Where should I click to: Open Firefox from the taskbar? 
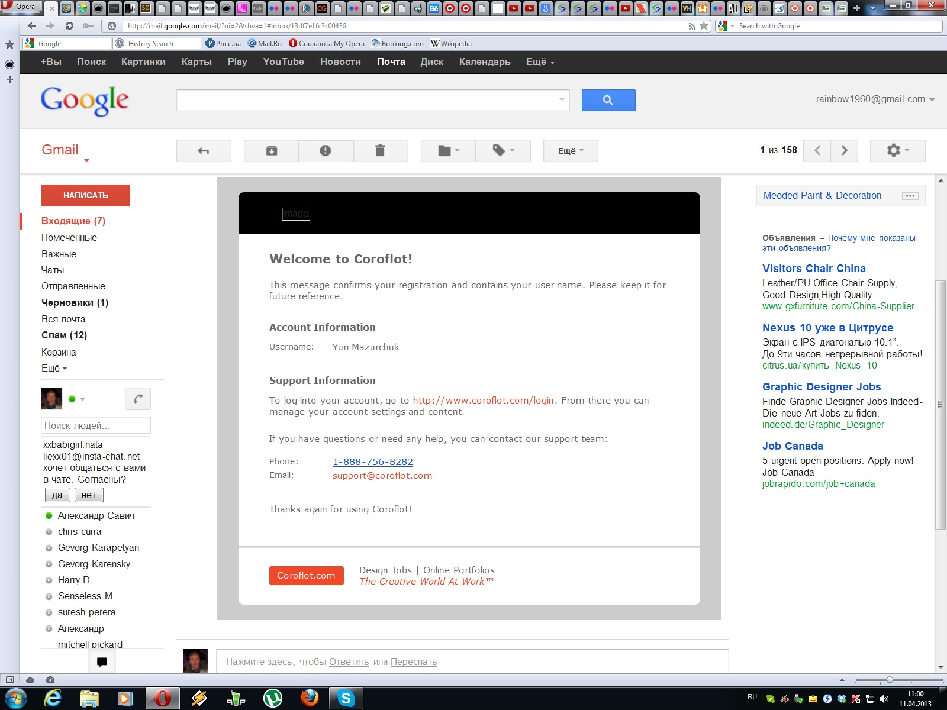[x=310, y=699]
